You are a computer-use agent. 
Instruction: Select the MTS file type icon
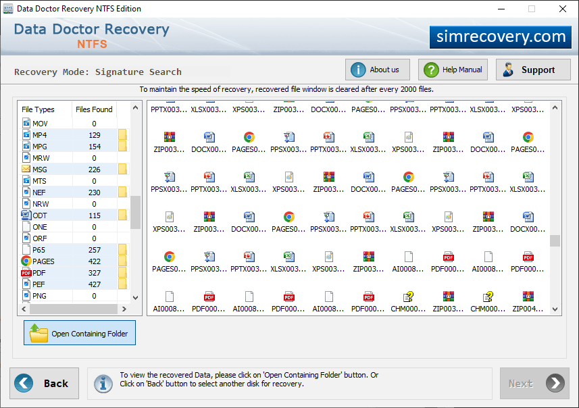point(26,180)
